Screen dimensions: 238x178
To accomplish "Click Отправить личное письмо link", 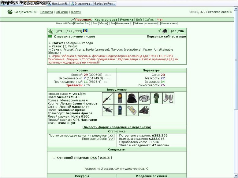I will click(x=74, y=37).
